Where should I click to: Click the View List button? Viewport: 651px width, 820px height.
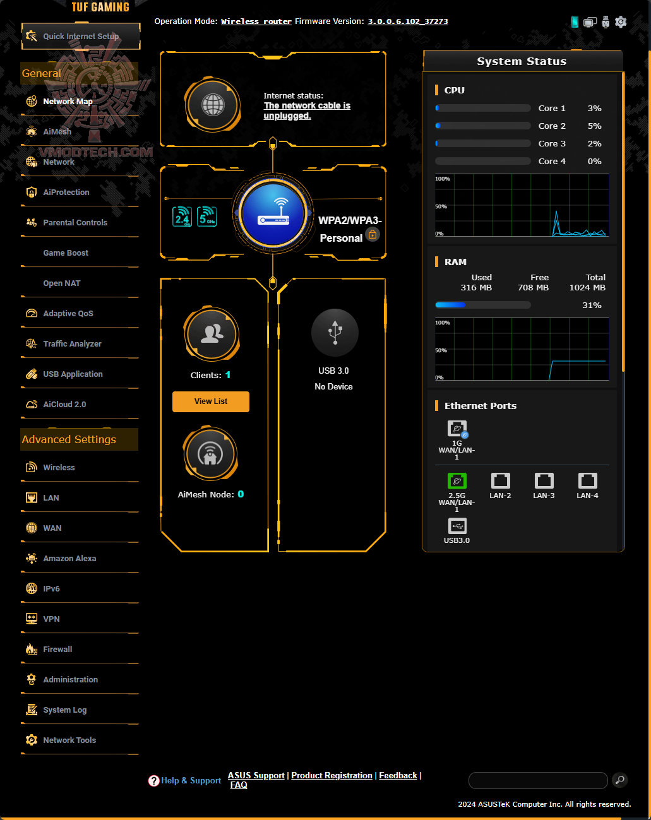211,401
